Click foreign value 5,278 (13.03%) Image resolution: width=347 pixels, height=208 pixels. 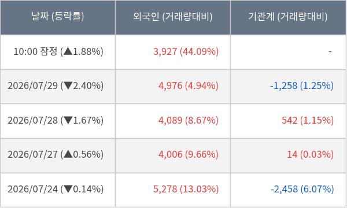coord(186,189)
